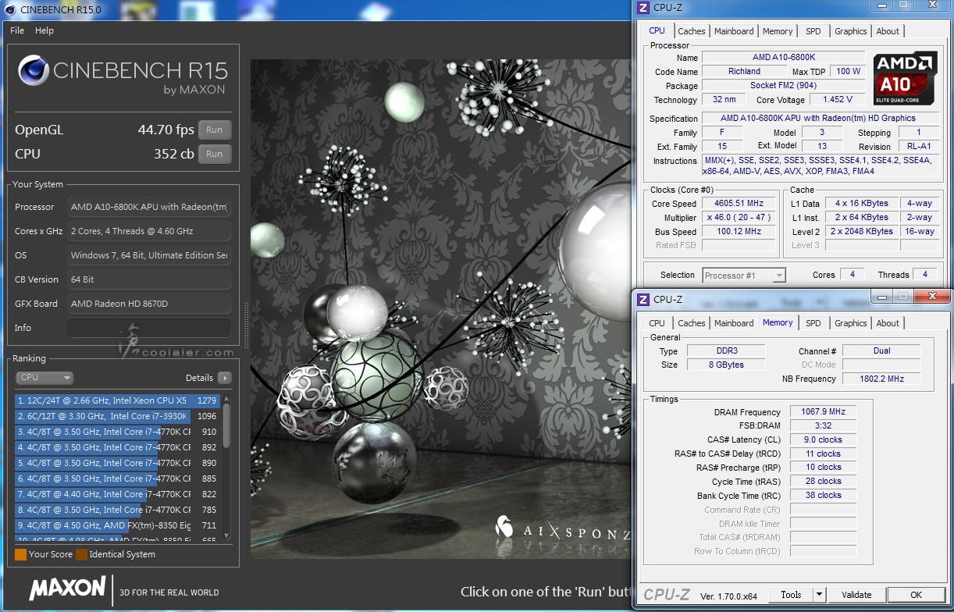Viewport: 954px width, 612px height.
Task: Click the AMD A10 Elite Quad-Core logo
Action: pyautogui.click(x=905, y=78)
